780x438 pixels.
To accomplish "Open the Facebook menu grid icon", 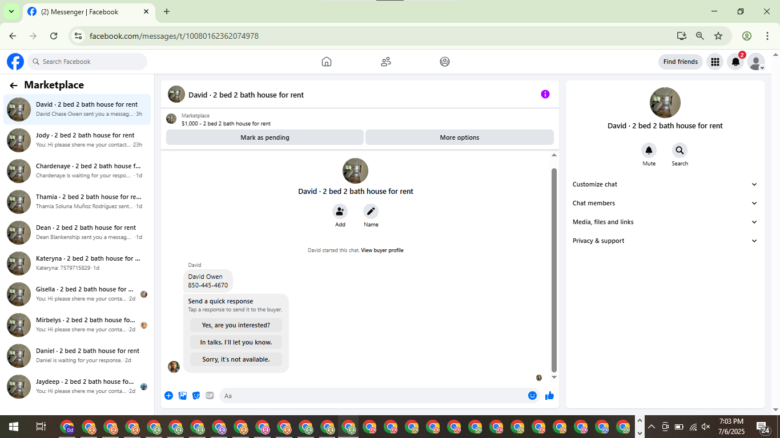I will [715, 62].
